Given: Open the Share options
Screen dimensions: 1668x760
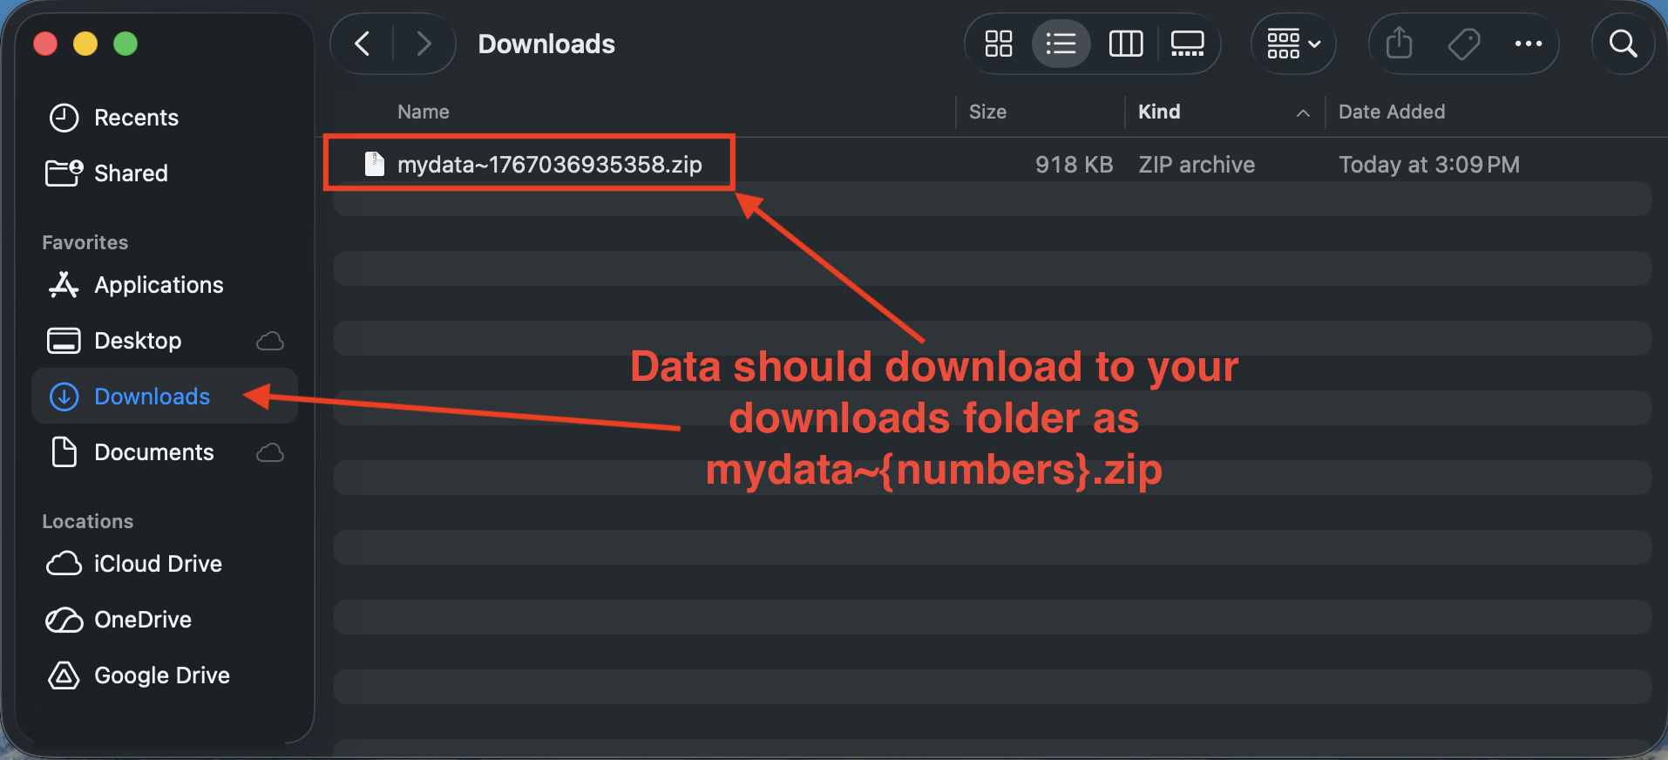Looking at the screenshot, I should click(x=1399, y=43).
